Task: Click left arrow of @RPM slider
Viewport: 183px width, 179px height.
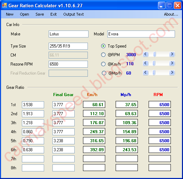Action: [x=145, y=54]
